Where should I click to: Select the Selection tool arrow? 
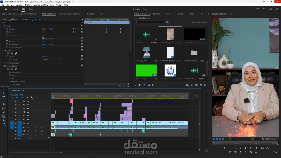pos(4,93)
